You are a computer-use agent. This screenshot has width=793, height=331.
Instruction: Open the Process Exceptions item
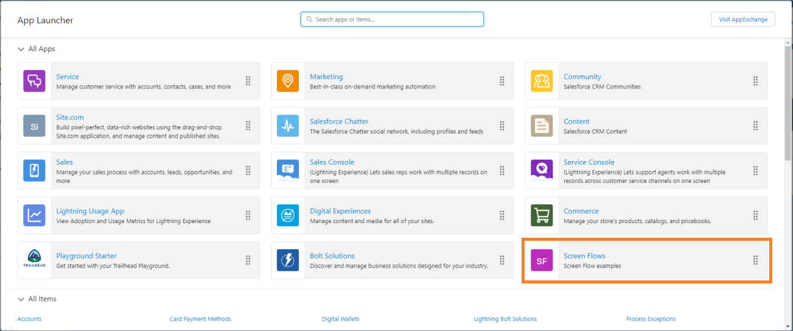(651, 319)
